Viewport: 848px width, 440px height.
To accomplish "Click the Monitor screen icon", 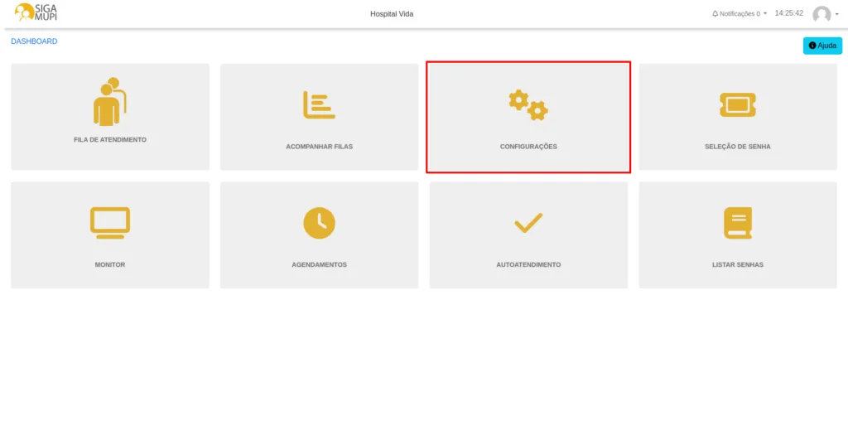I will pyautogui.click(x=109, y=222).
